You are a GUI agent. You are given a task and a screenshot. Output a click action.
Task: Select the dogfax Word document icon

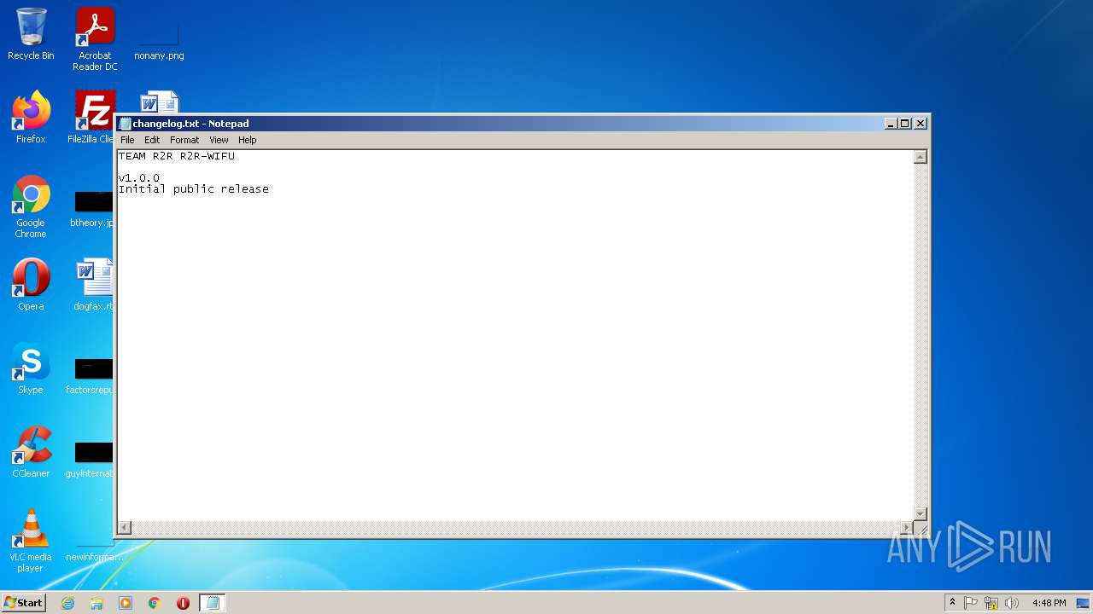94,285
